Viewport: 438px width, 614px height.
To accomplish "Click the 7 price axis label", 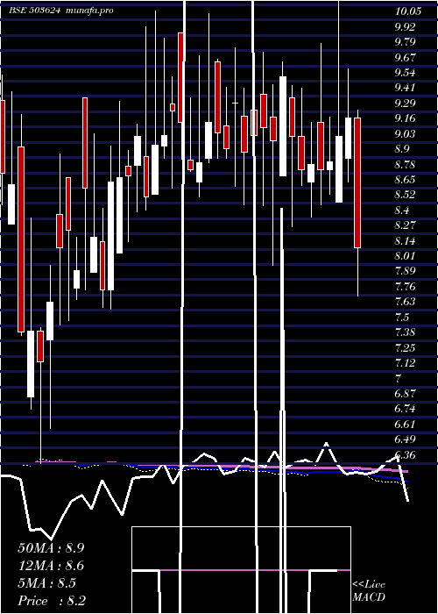I will [x=399, y=378].
